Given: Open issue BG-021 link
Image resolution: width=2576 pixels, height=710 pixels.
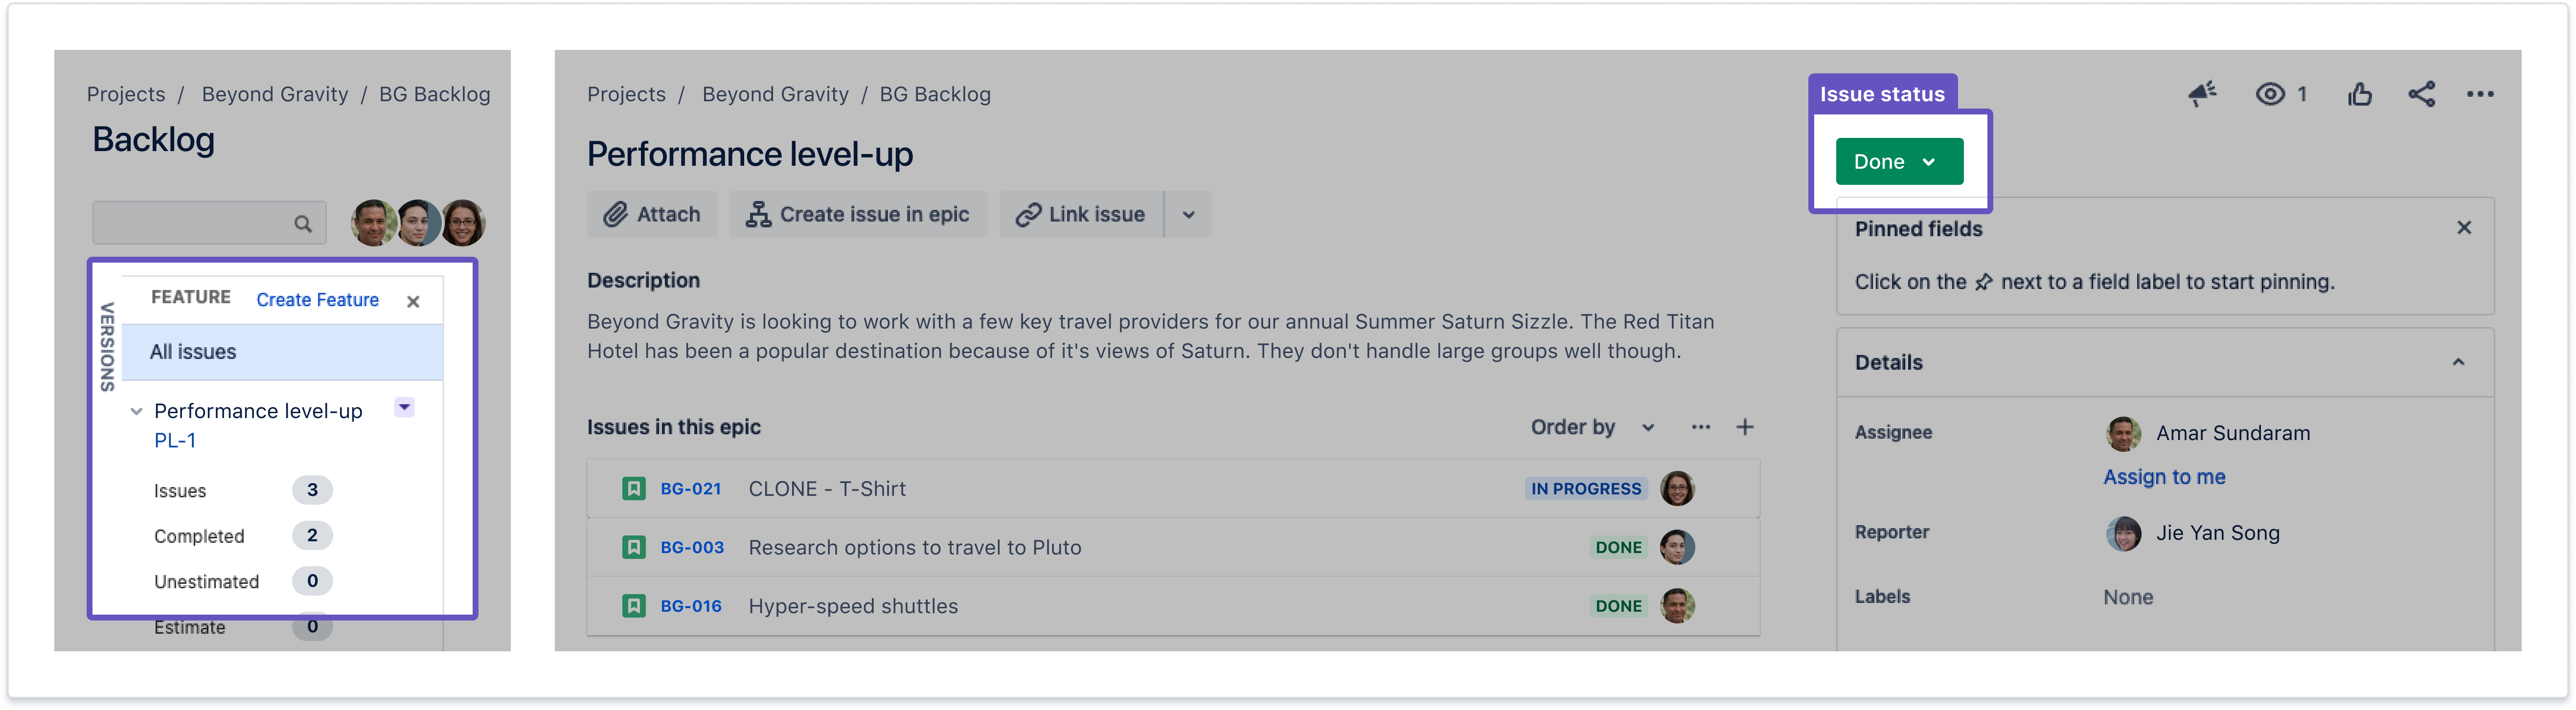Looking at the screenshot, I should coord(690,489).
